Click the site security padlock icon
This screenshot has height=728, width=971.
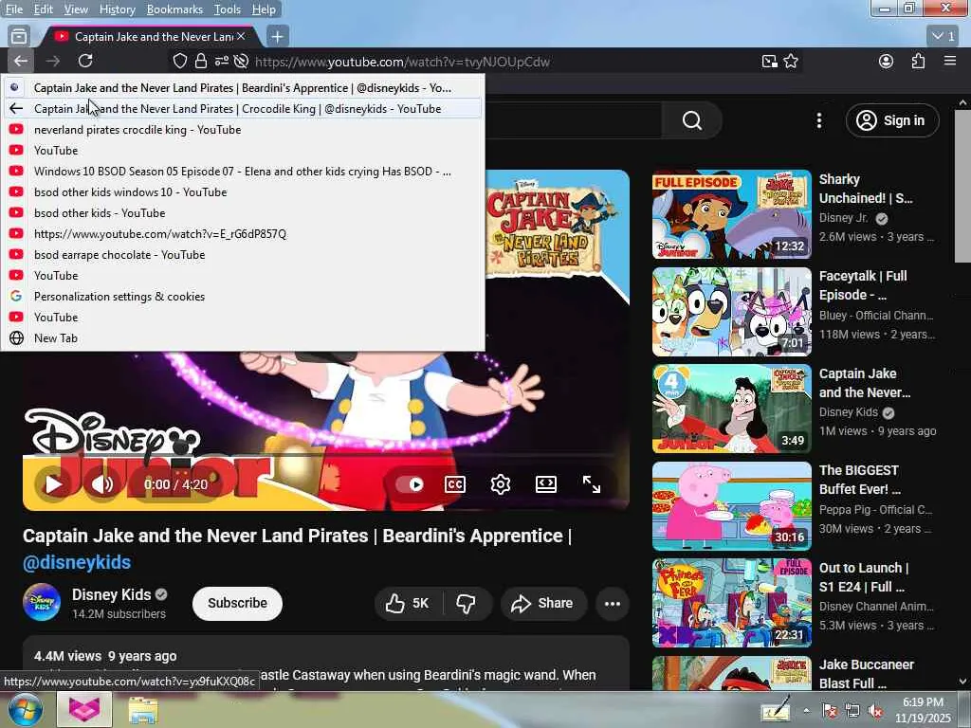pyautogui.click(x=201, y=61)
